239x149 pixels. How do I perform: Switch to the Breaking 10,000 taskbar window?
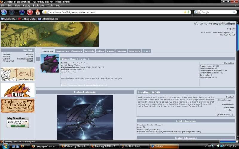(x=104, y=146)
